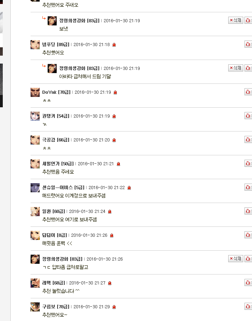Delete the reply that says 보냈
Image resolution: width=252 pixels, height=321 pixels.
coord(236,20)
